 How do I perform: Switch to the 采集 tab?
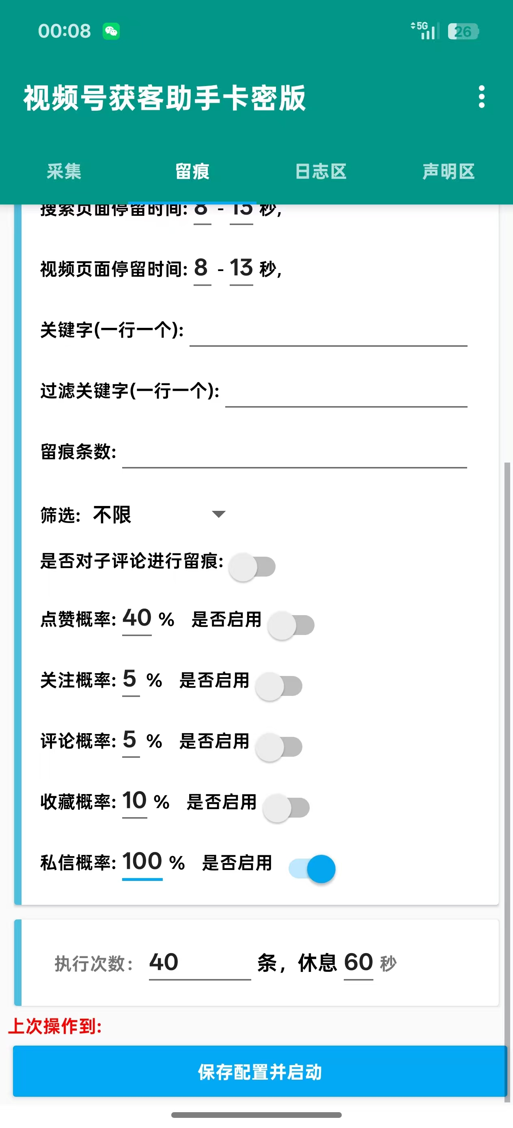tap(64, 171)
